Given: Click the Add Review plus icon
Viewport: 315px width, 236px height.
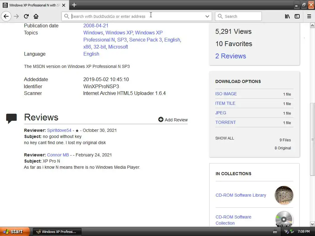Looking at the screenshot, I should (x=161, y=120).
